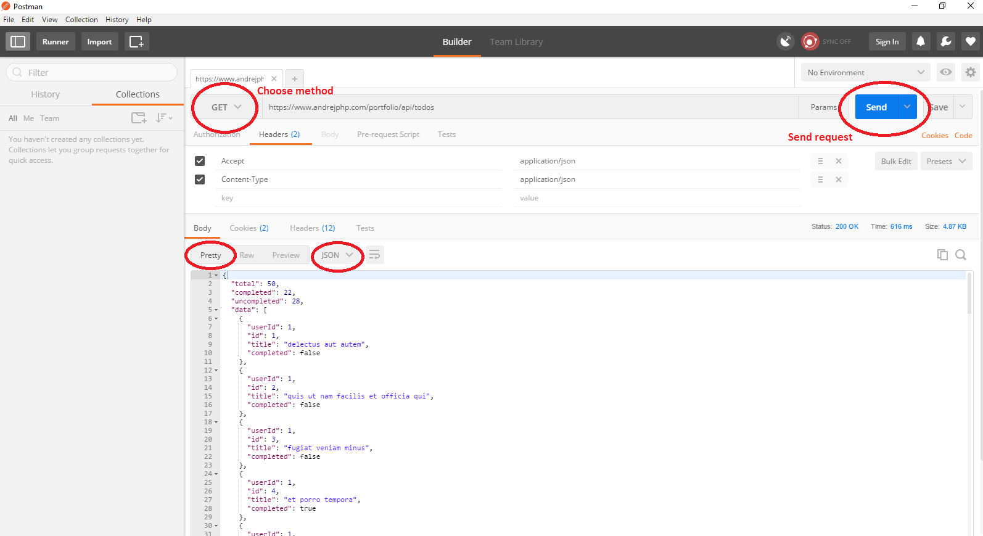This screenshot has height=536, width=983.
Task: Copy response body to clipboard
Action: pyautogui.click(x=942, y=255)
